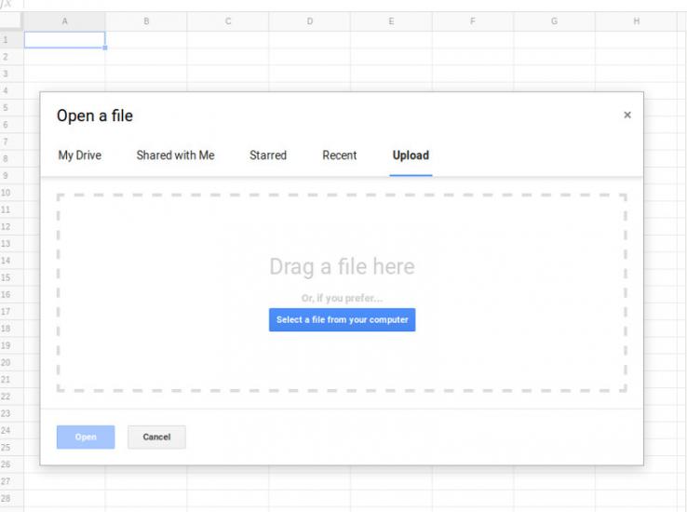Viewport: 687px width, 512px height.
Task: Close the Open a file dialog
Action: 627,115
